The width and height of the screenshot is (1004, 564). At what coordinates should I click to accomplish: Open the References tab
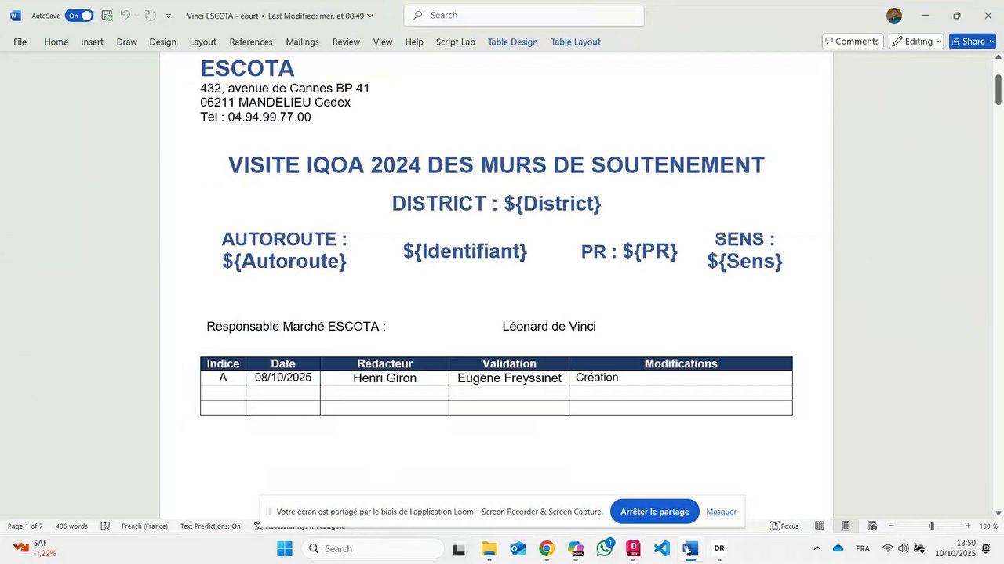(251, 42)
